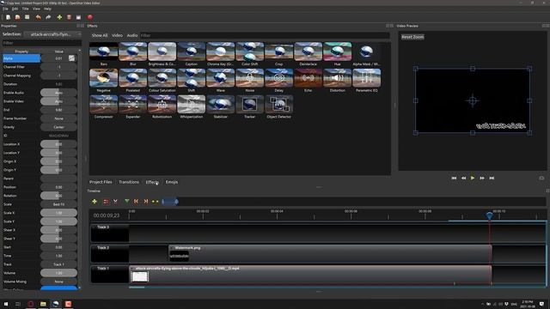Screen dimensions: 550x309
Task: Open the Selection dropdown in Properties
Action: coord(52,34)
